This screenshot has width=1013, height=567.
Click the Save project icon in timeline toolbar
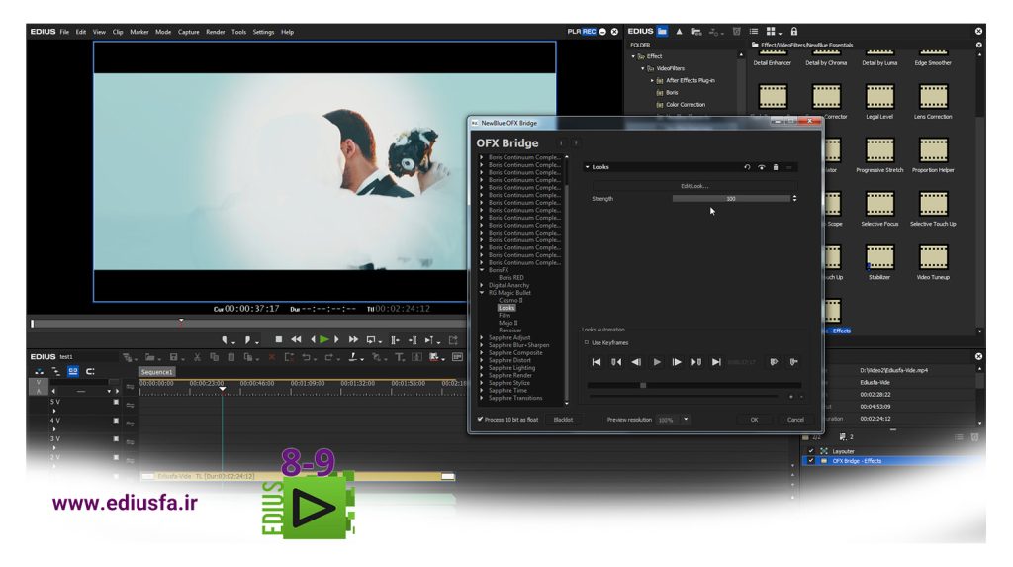[x=173, y=357]
